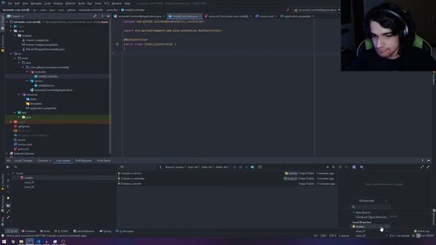
Task: Toggle the eye view-options icon in log toolbar
Action: [x=252, y=167]
